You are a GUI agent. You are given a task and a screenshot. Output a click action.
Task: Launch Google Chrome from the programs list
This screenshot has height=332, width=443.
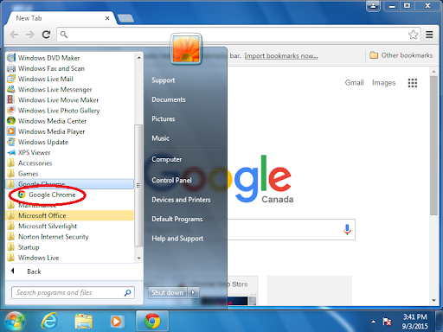(47, 195)
